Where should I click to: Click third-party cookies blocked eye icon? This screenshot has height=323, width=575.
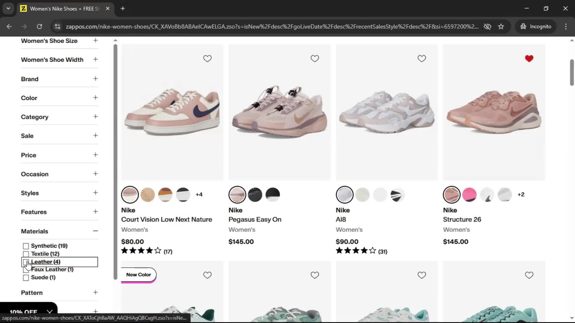tap(487, 26)
